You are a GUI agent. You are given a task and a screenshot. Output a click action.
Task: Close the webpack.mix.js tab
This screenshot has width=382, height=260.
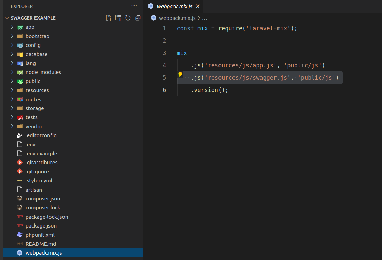click(x=197, y=6)
